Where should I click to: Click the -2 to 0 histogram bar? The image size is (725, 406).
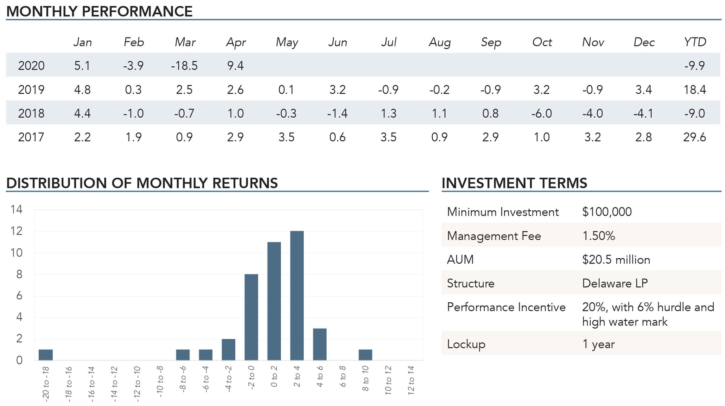pyautogui.click(x=251, y=317)
